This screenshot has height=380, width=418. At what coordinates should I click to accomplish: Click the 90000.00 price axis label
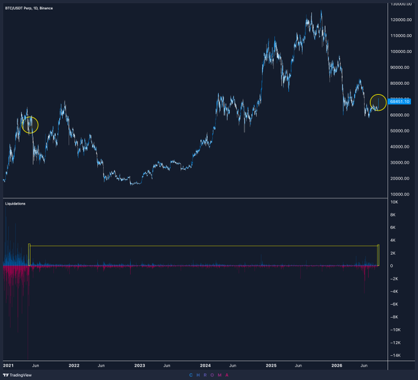[400, 67]
